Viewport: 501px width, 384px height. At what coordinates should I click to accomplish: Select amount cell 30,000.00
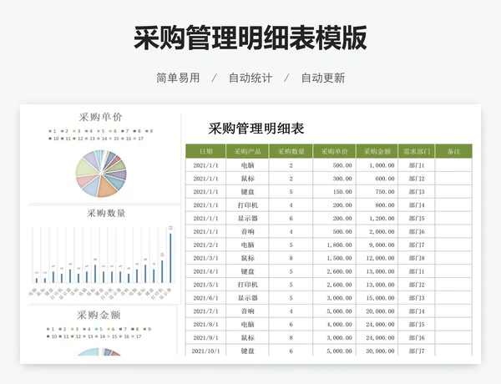(x=377, y=351)
